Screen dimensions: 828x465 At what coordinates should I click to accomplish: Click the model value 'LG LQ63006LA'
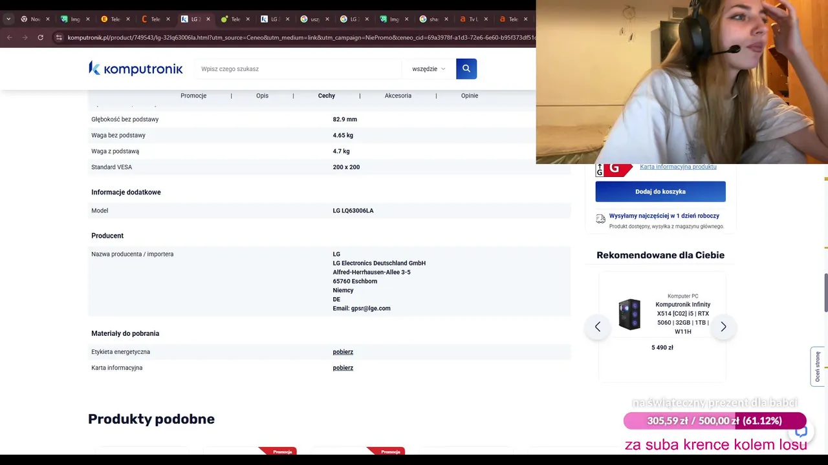[353, 211]
